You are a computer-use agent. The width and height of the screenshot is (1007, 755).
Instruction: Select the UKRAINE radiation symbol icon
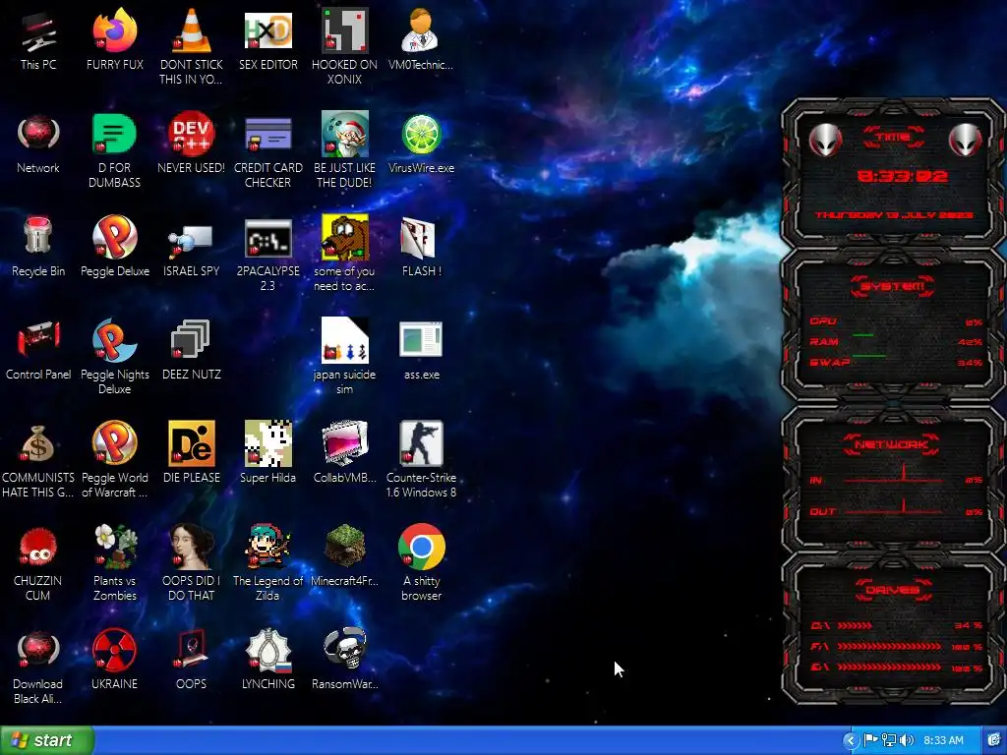click(114, 650)
